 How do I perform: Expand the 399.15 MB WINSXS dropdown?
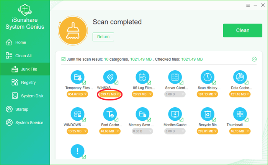tap(110, 94)
